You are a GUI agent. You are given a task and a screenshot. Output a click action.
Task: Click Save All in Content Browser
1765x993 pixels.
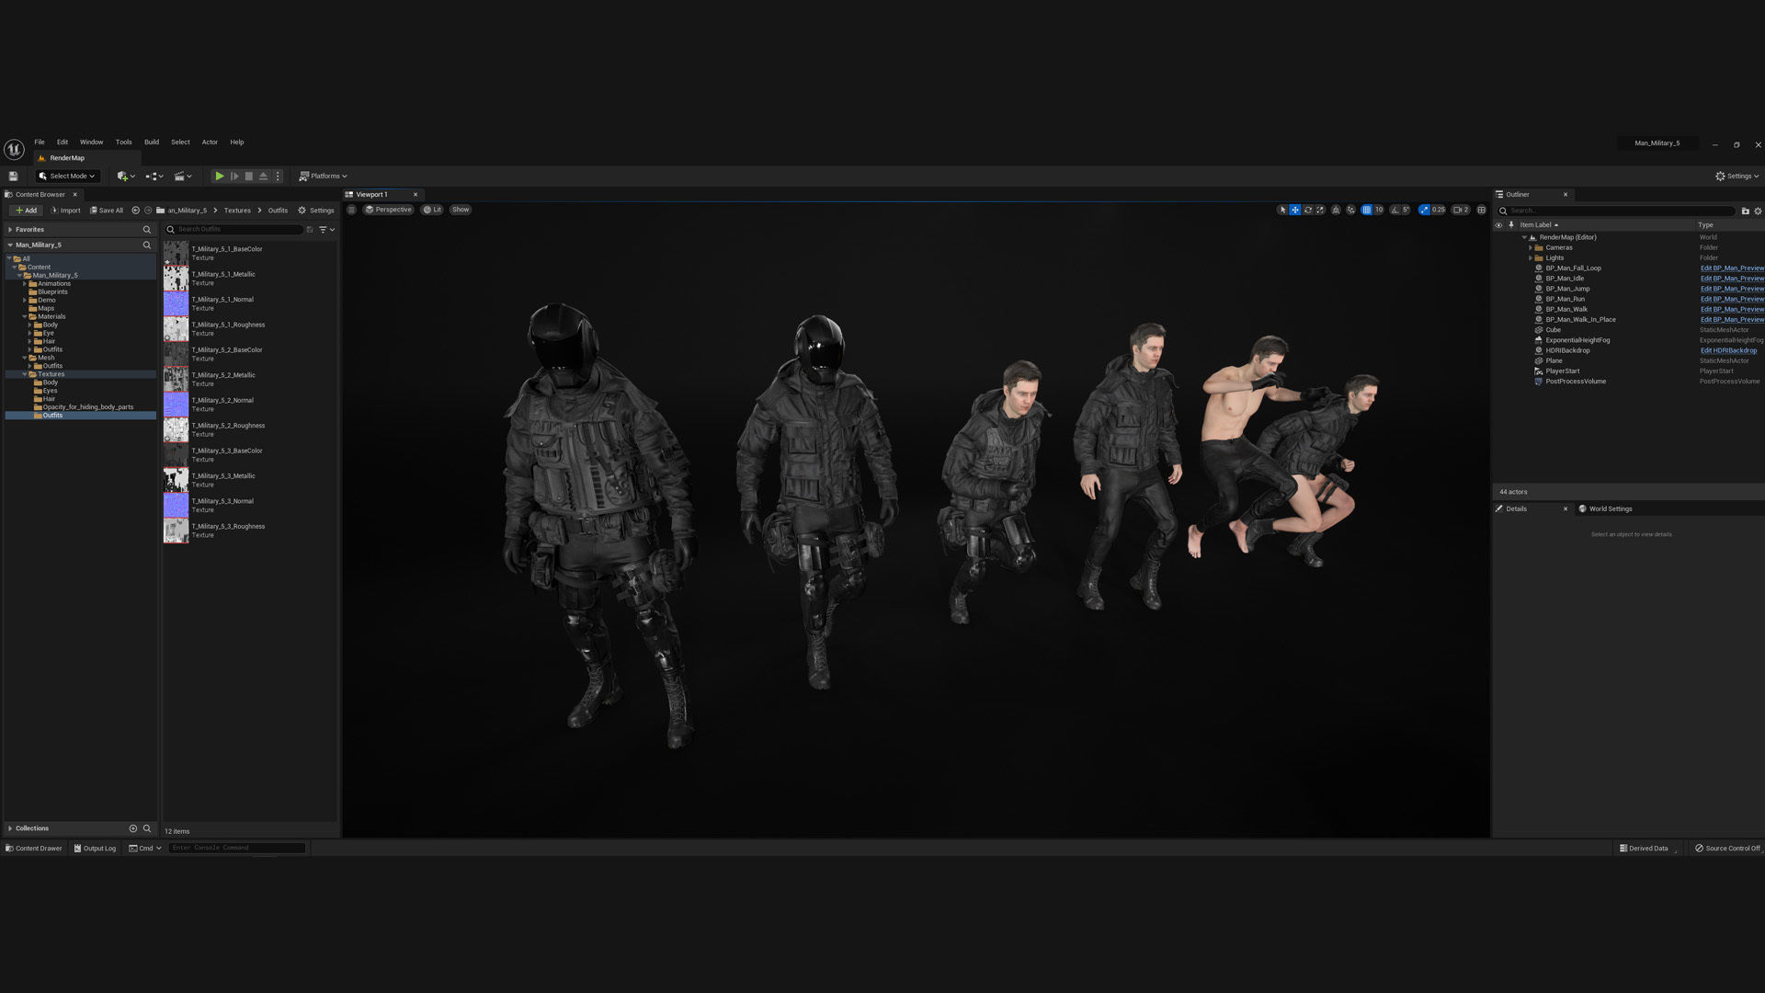tap(106, 210)
